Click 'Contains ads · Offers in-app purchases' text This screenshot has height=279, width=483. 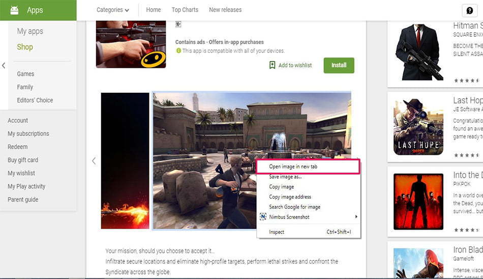click(x=219, y=42)
